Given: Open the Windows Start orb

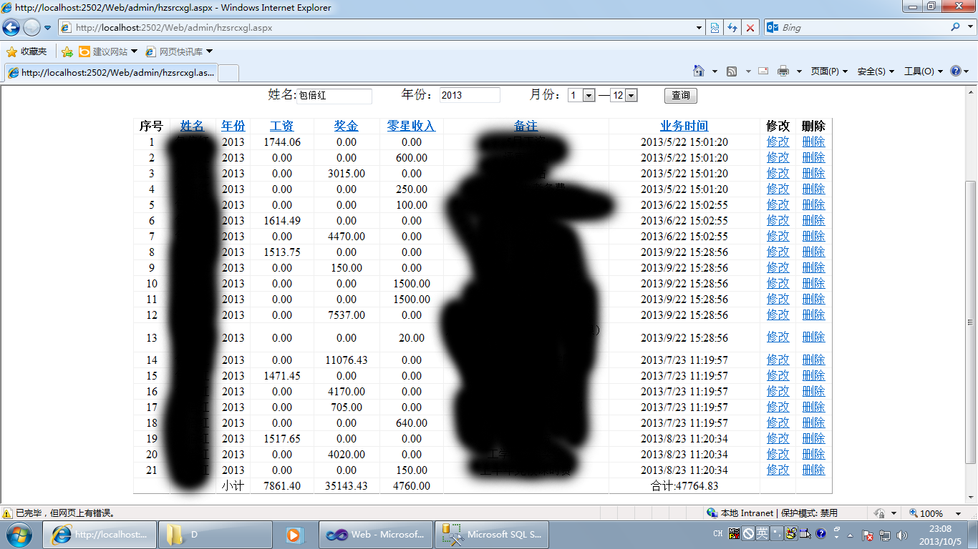Looking at the screenshot, I should coord(19,534).
